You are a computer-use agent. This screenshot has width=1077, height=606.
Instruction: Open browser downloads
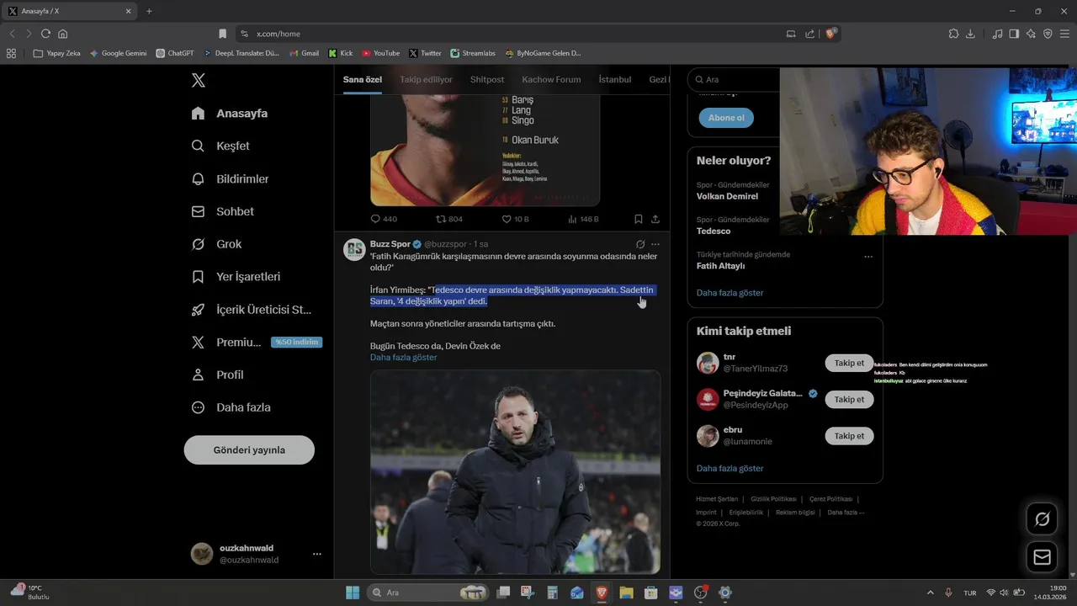point(970,34)
